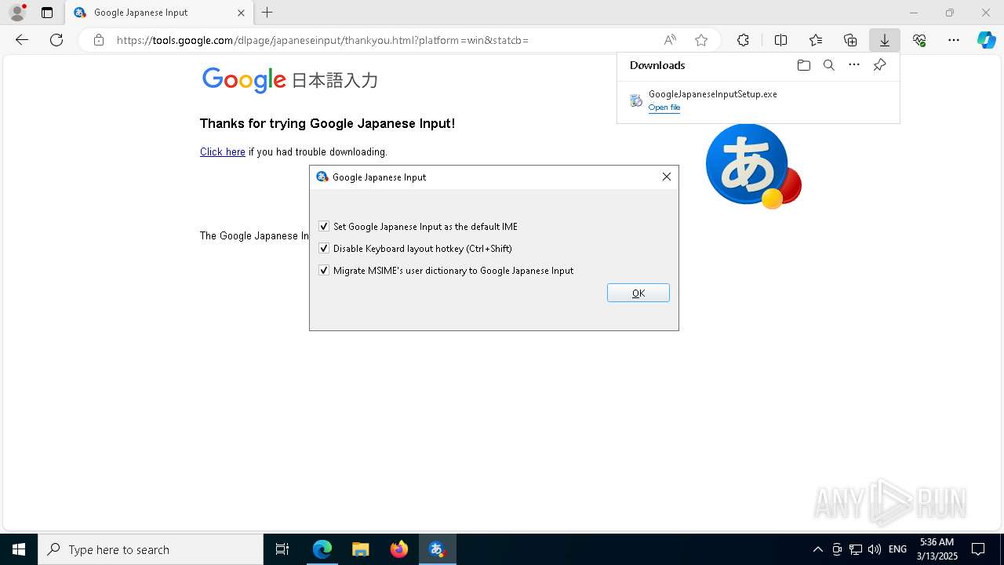Select Google Japanese Input taskbar icon
Viewport: 1004px width, 565px height.
(437, 549)
